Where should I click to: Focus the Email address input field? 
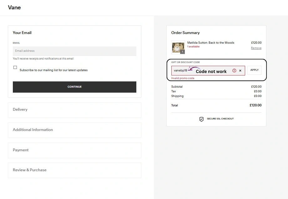(x=74, y=51)
